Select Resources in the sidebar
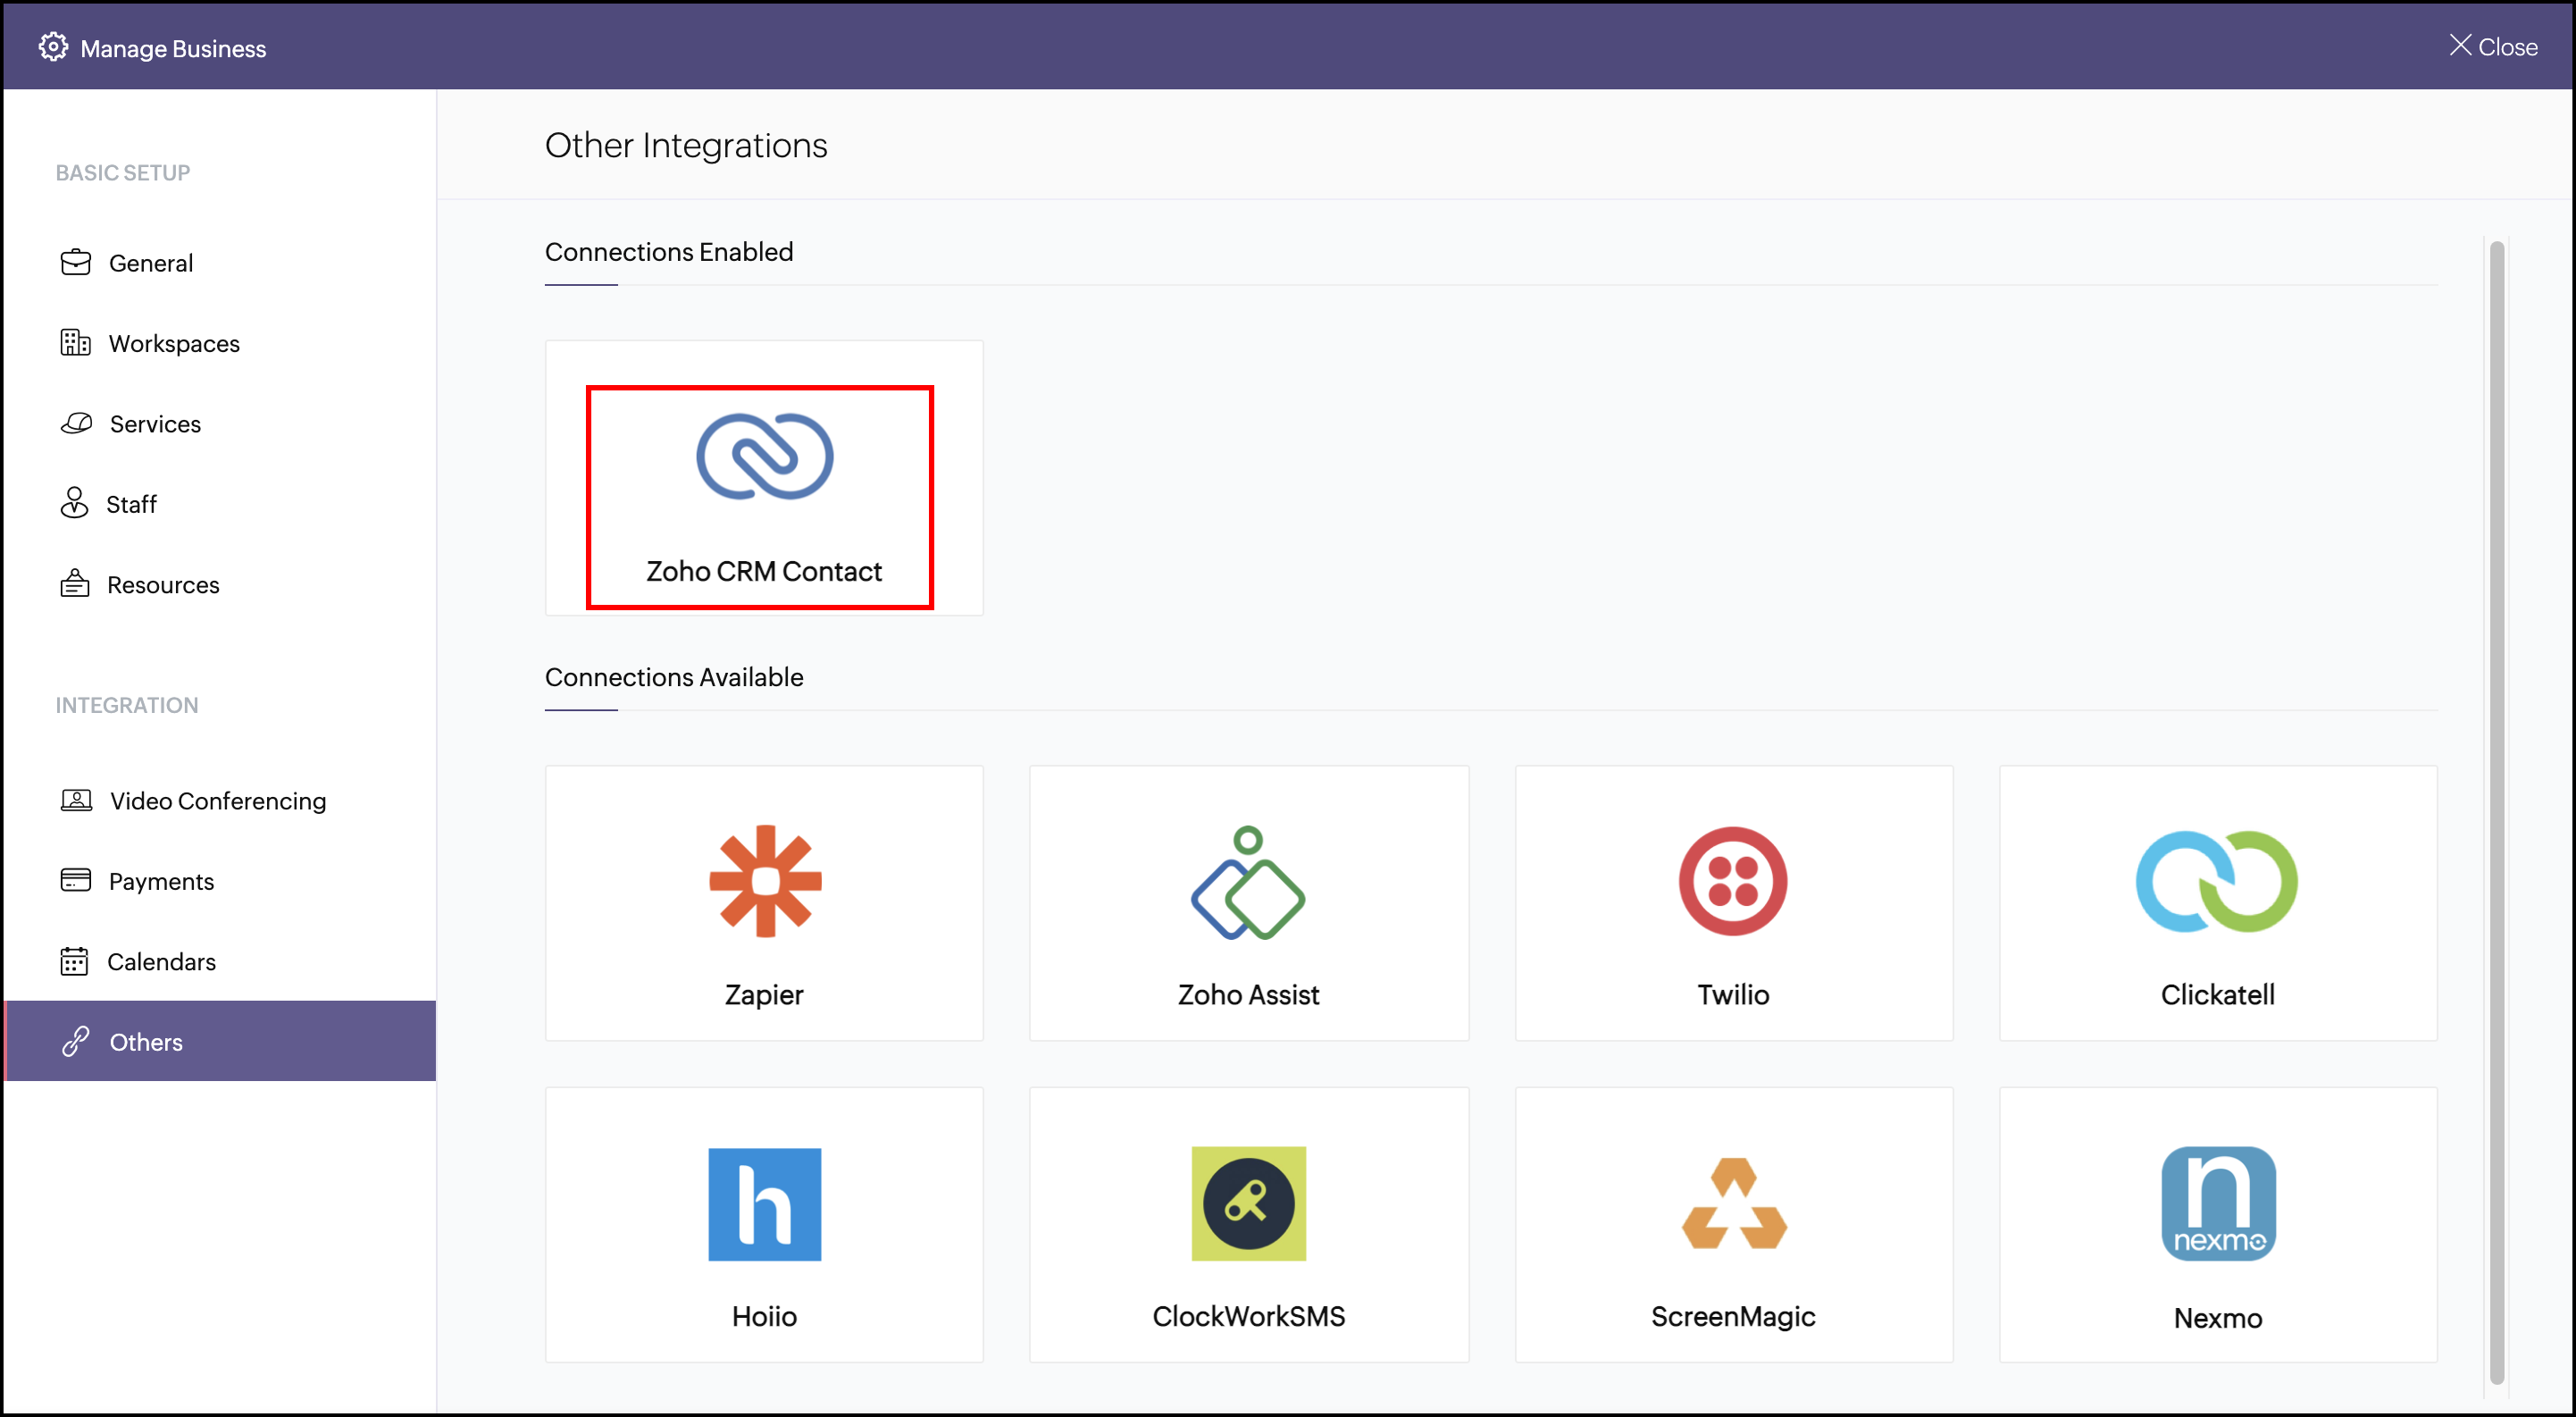The width and height of the screenshot is (2576, 1417). (x=162, y=585)
